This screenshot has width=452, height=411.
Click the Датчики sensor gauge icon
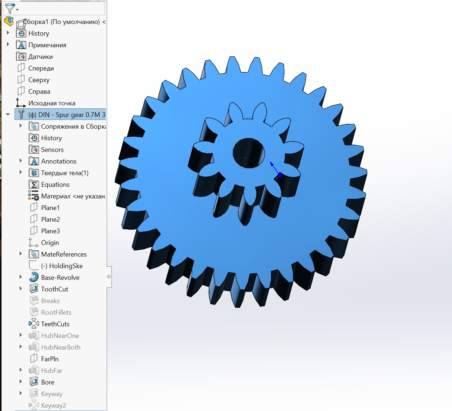point(21,57)
